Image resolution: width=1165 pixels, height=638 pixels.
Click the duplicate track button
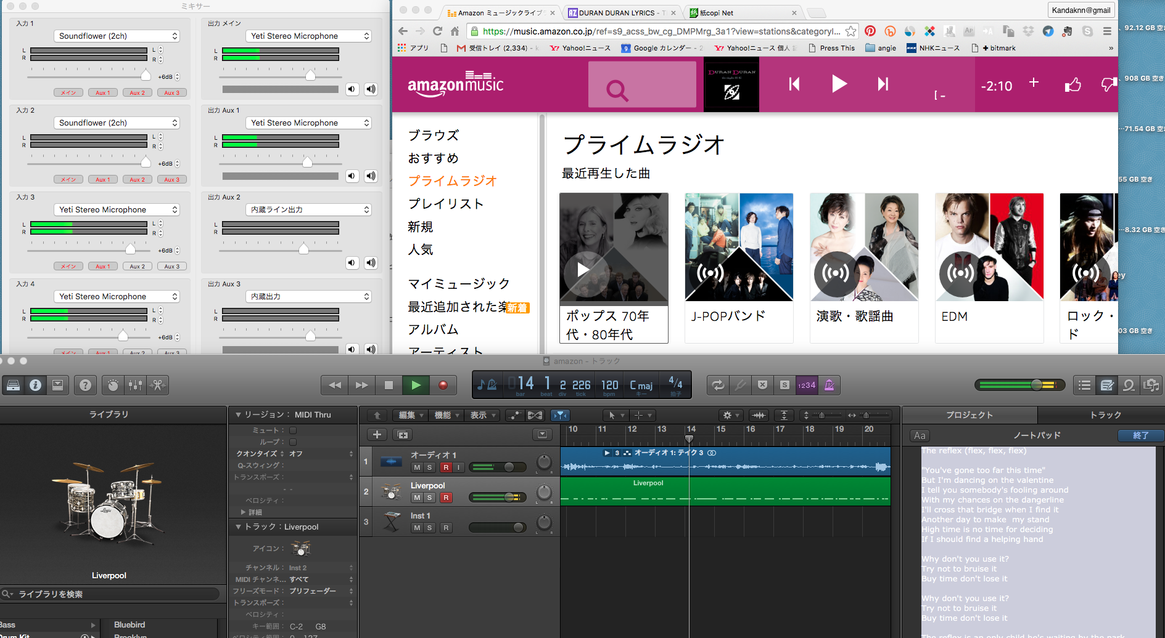(x=403, y=435)
